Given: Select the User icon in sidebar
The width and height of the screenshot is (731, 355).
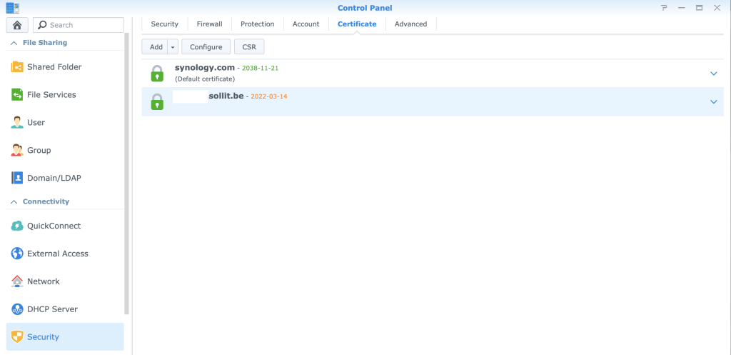Looking at the screenshot, I should (17, 123).
